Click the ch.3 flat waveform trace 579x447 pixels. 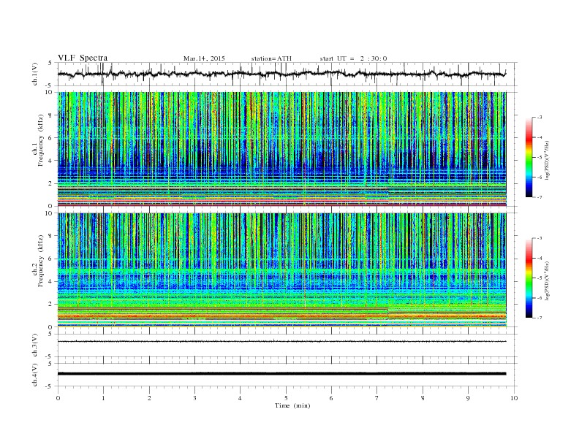pyautogui.click(x=281, y=342)
